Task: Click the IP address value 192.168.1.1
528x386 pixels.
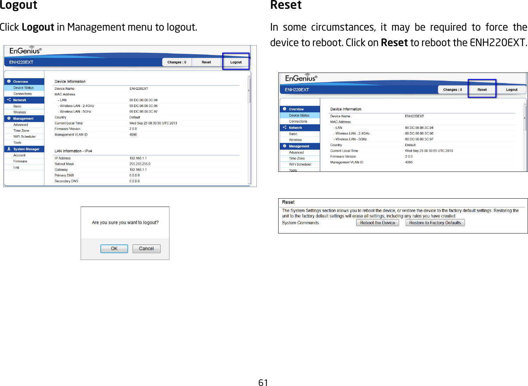Action: (138, 158)
